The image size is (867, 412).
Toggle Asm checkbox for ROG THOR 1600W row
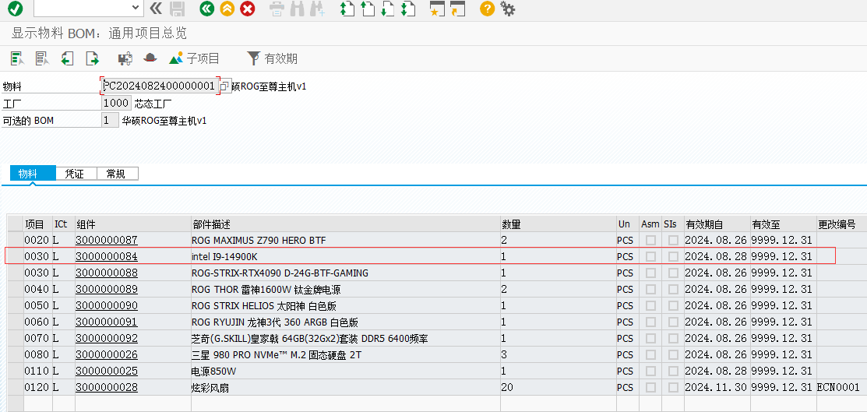pyautogui.click(x=650, y=289)
